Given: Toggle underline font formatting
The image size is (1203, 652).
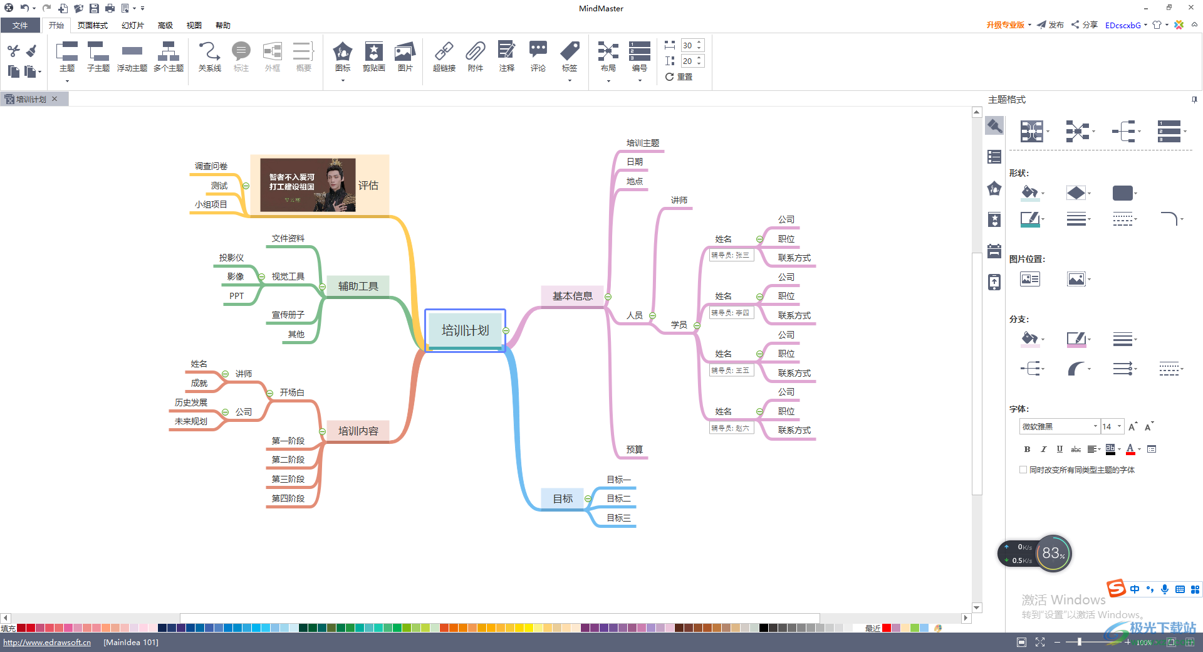Looking at the screenshot, I should click(x=1060, y=449).
